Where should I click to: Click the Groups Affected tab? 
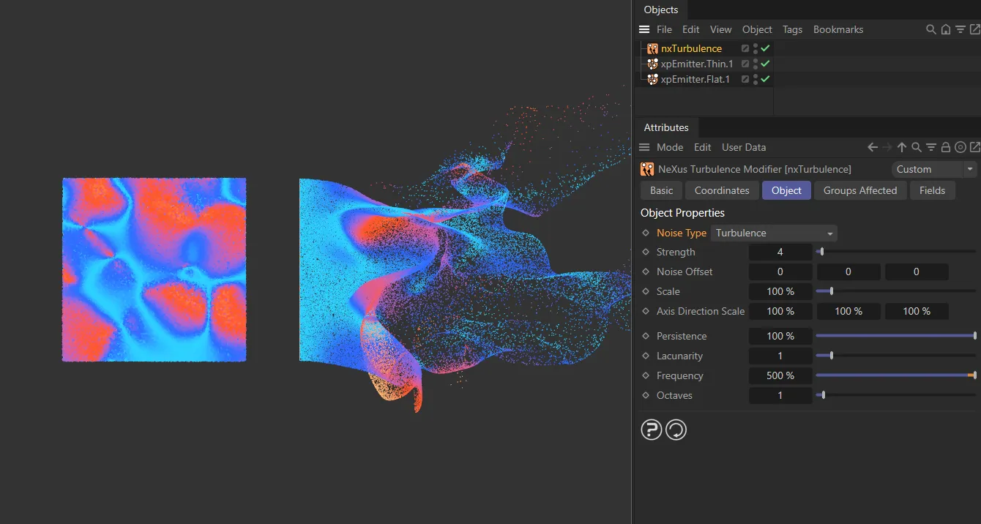coord(860,190)
